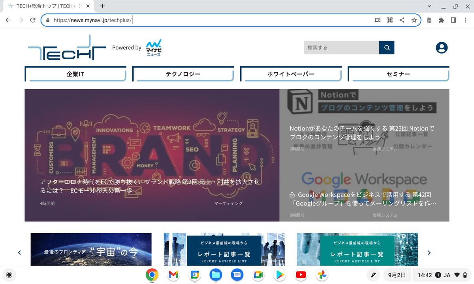Open the 企業IT navigation tab
Image resolution: width=474 pixels, height=284 pixels.
tap(75, 74)
